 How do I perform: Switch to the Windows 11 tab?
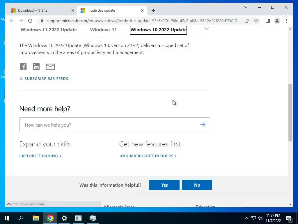click(103, 30)
